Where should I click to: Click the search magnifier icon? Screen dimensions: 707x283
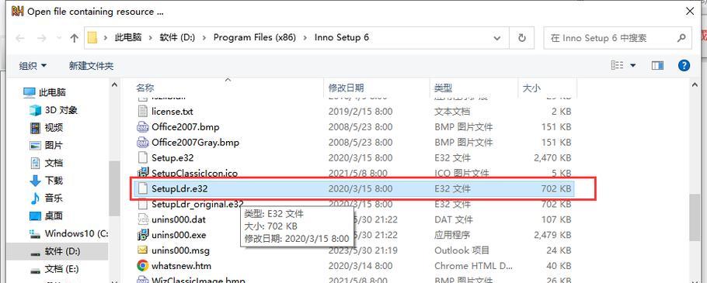[682, 38]
